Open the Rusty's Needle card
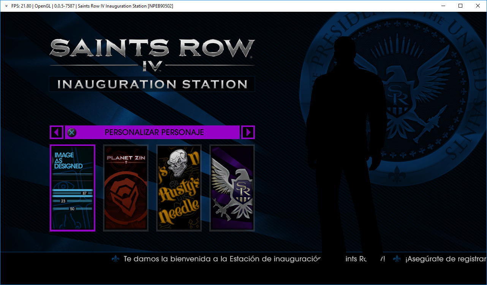The width and height of the screenshot is (487, 285). [x=179, y=188]
